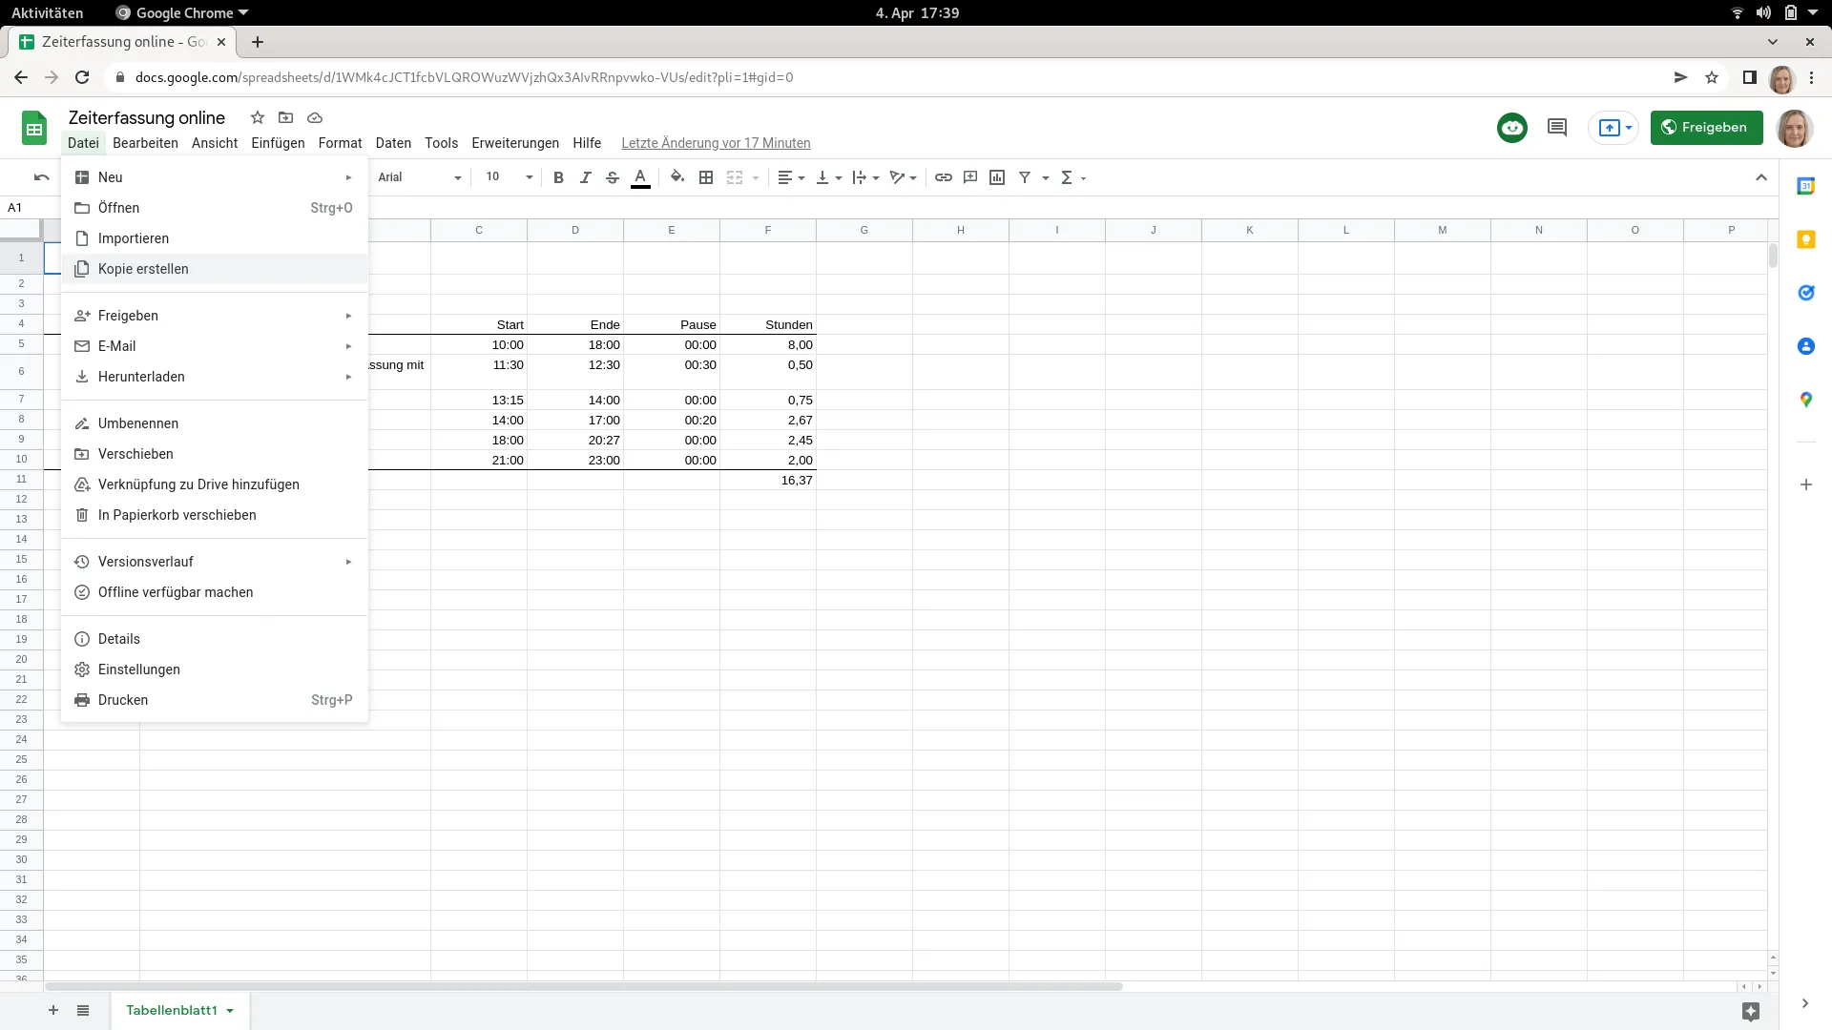The image size is (1832, 1030).
Task: Open the Arial font dropdown
Action: tap(419, 177)
